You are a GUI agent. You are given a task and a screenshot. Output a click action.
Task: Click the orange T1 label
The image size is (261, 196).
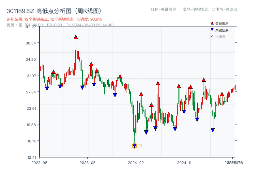click(140, 145)
